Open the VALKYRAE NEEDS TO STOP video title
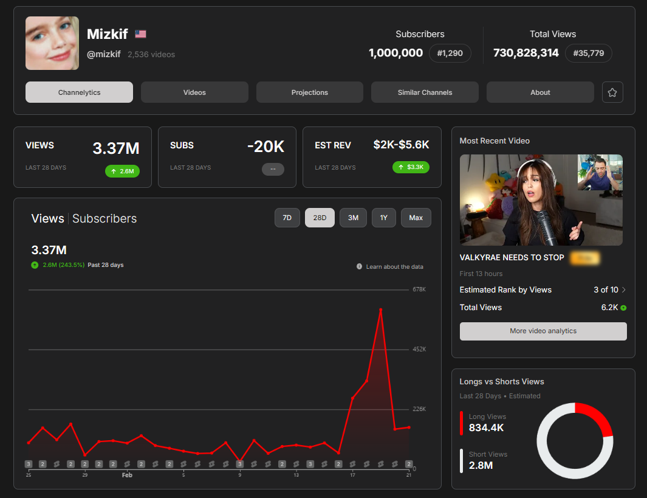 (x=512, y=257)
